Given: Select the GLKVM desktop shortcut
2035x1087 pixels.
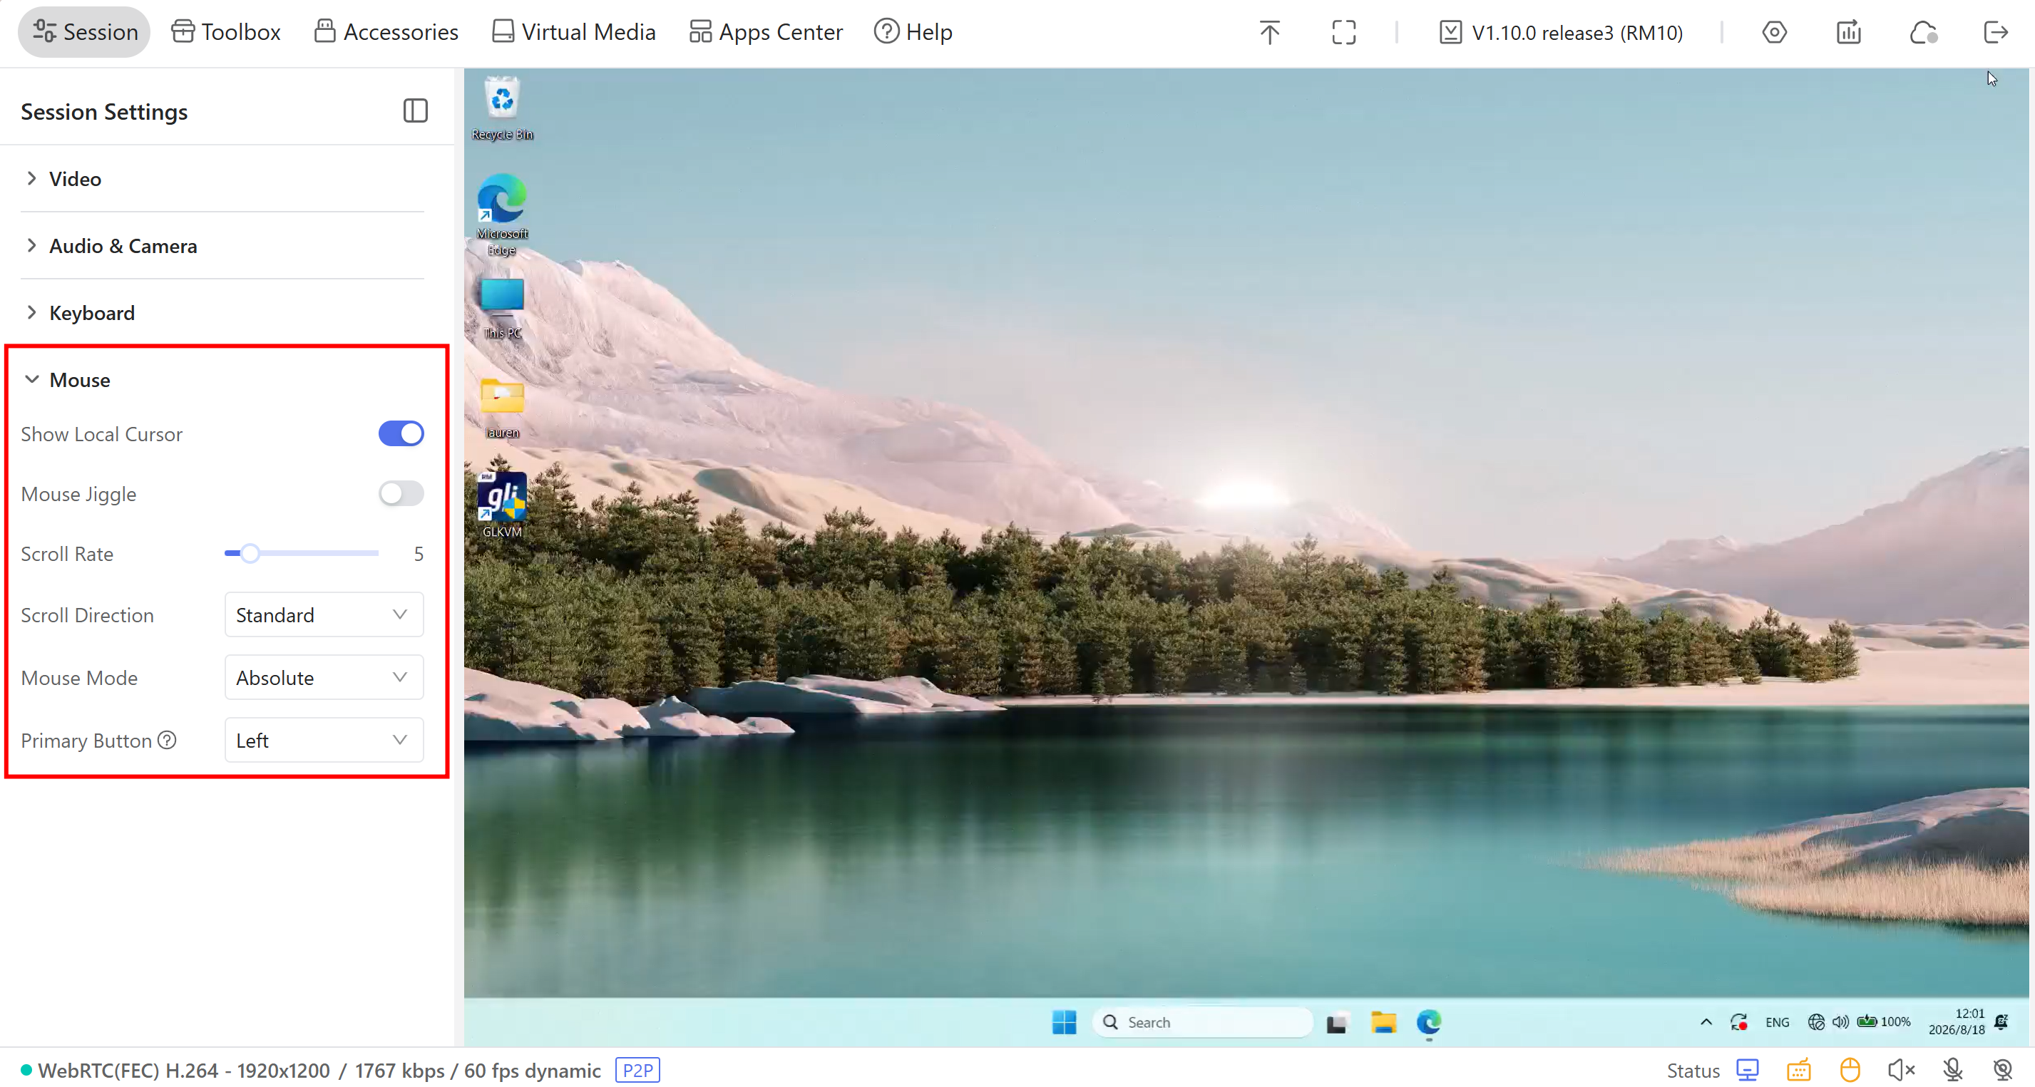Looking at the screenshot, I should pos(503,505).
